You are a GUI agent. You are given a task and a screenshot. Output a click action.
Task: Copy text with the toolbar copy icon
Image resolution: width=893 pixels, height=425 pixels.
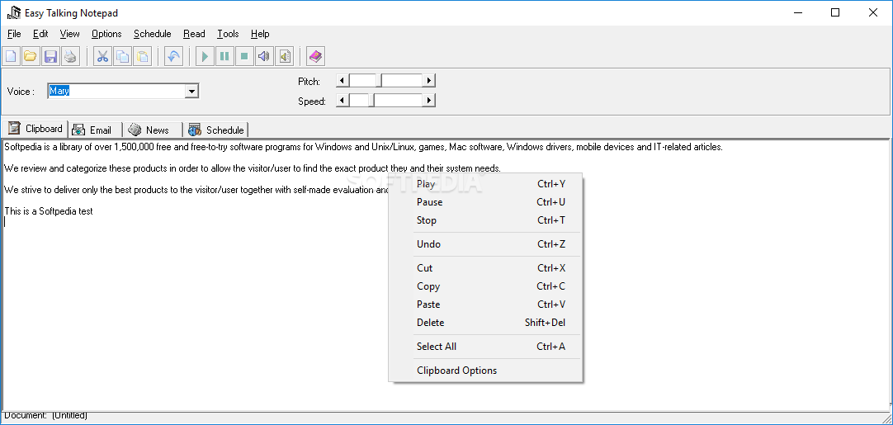click(x=122, y=56)
